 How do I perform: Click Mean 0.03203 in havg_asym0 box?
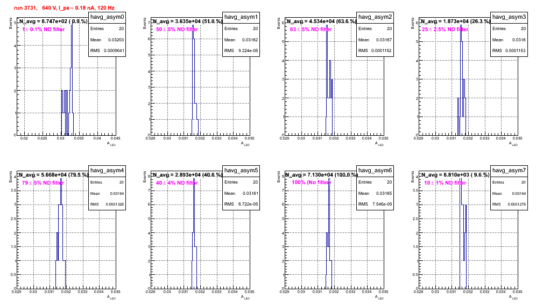coord(107,40)
